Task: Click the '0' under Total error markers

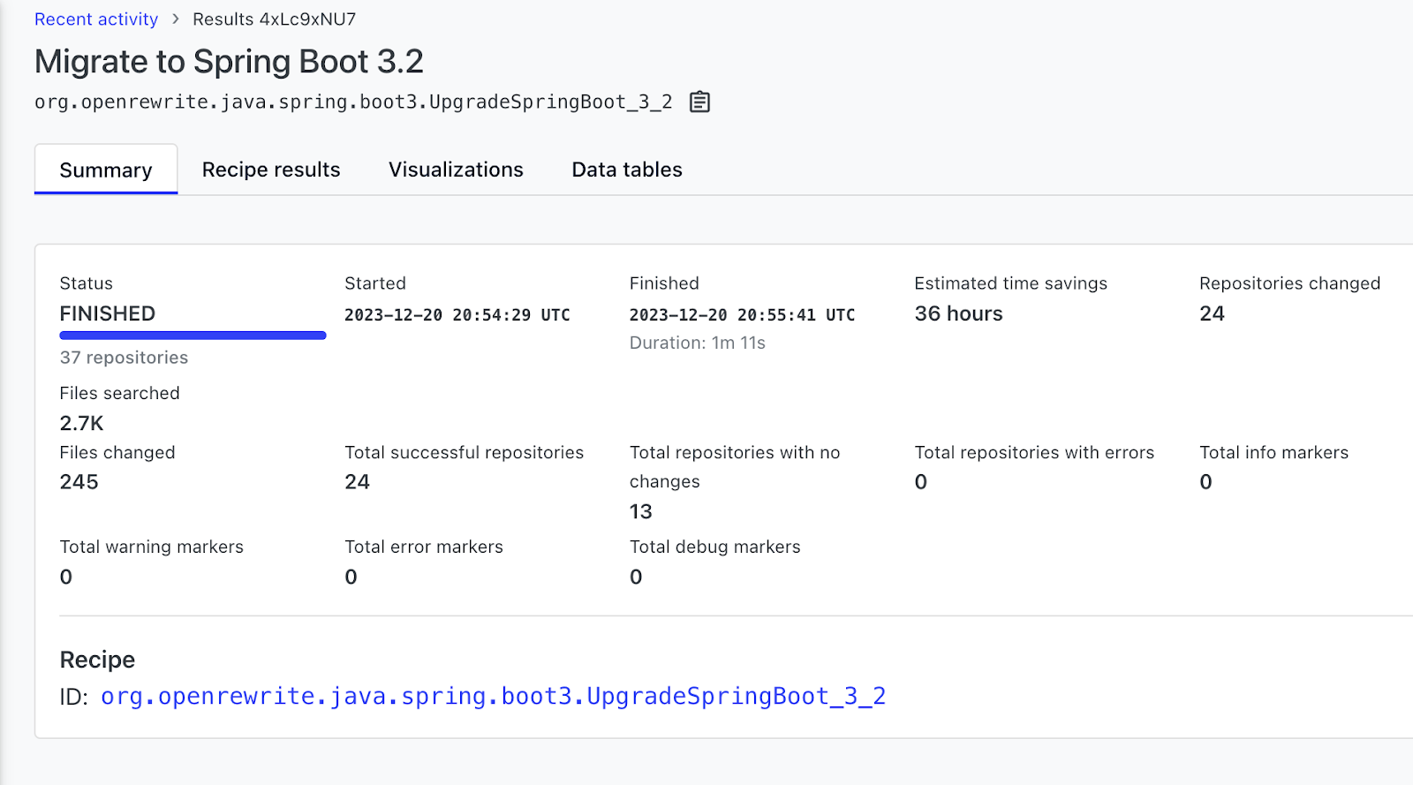Action: (x=351, y=577)
